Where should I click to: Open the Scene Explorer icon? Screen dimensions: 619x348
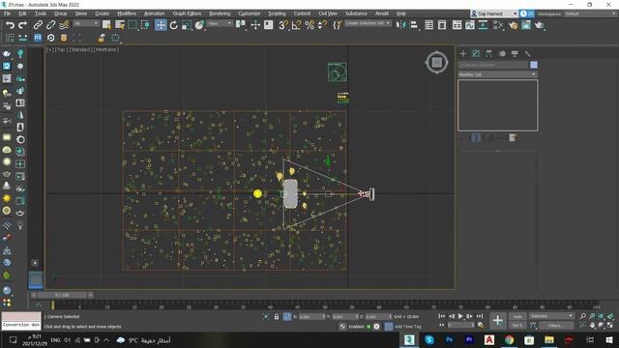[429, 26]
